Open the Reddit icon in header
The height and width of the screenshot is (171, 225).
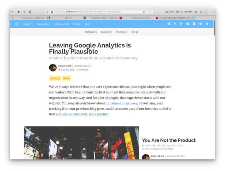click(x=187, y=24)
